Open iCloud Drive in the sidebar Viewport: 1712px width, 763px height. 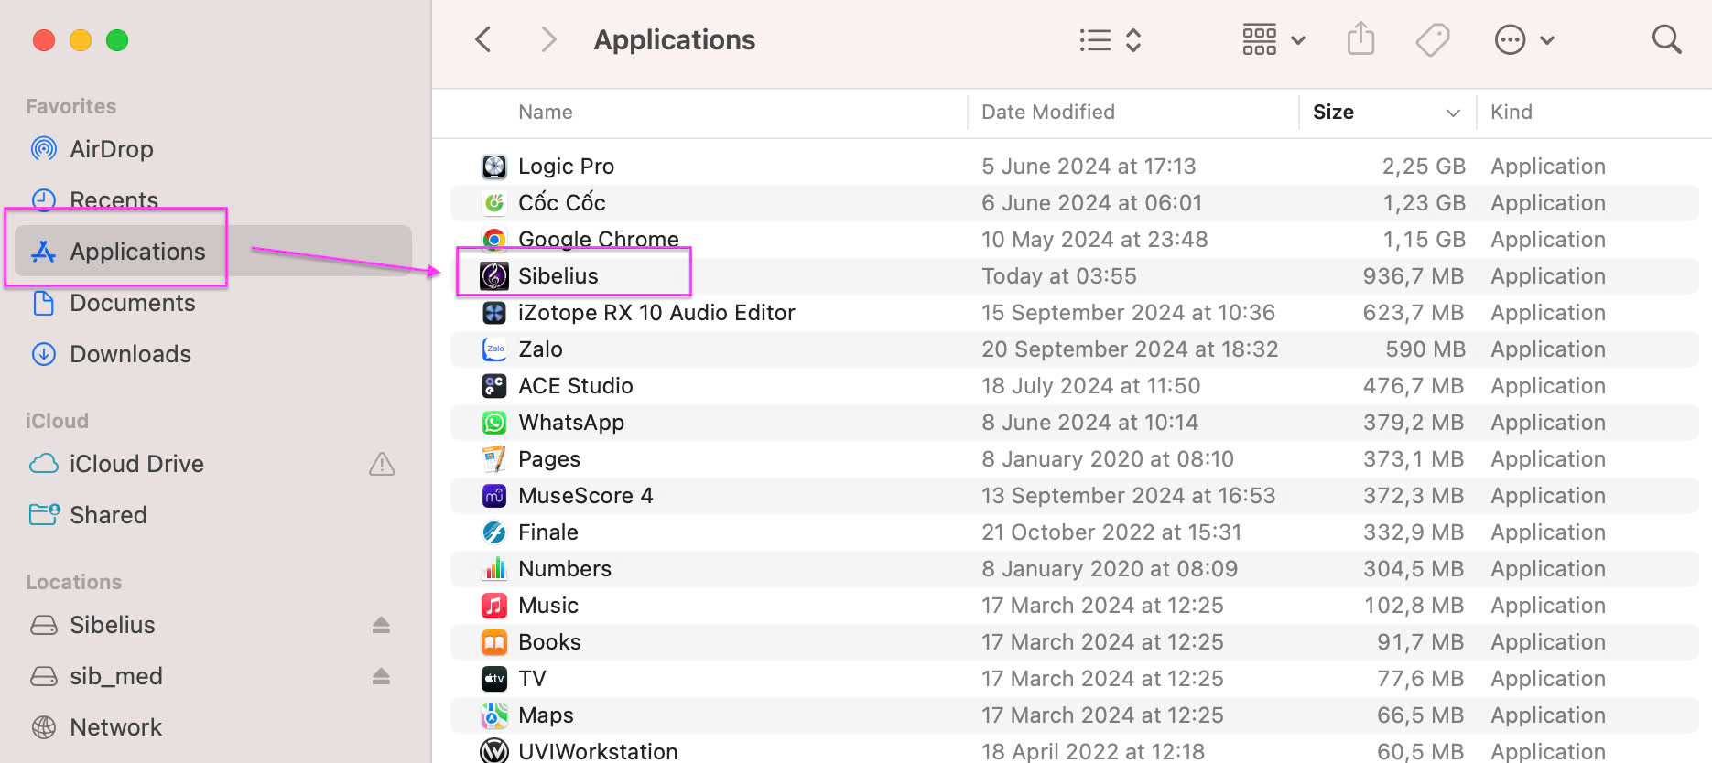[x=212, y=464]
